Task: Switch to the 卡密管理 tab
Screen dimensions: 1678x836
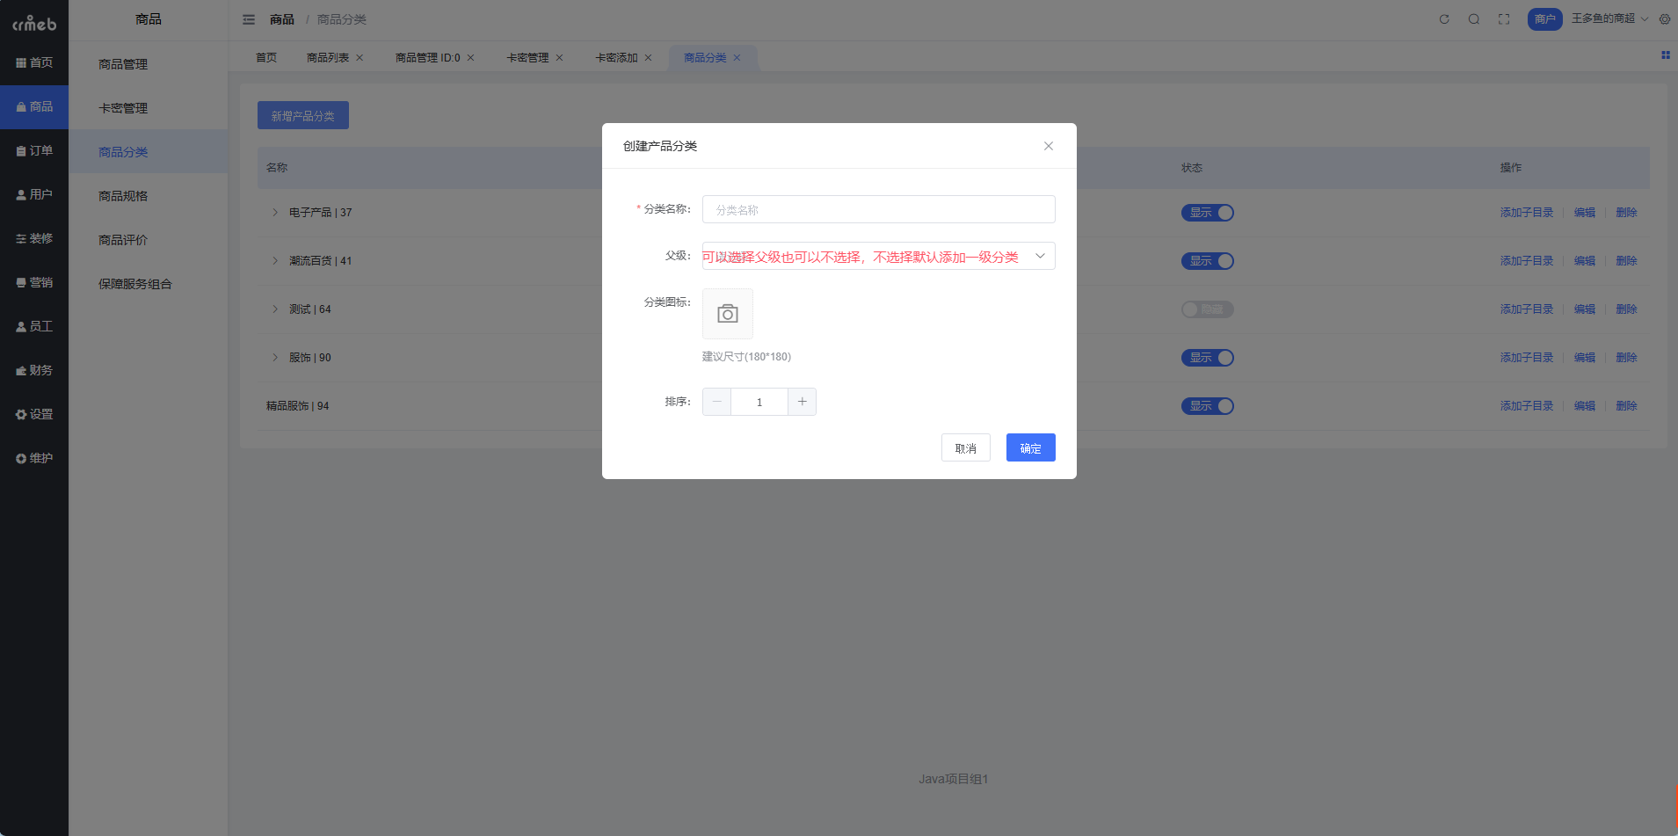Action: (527, 58)
